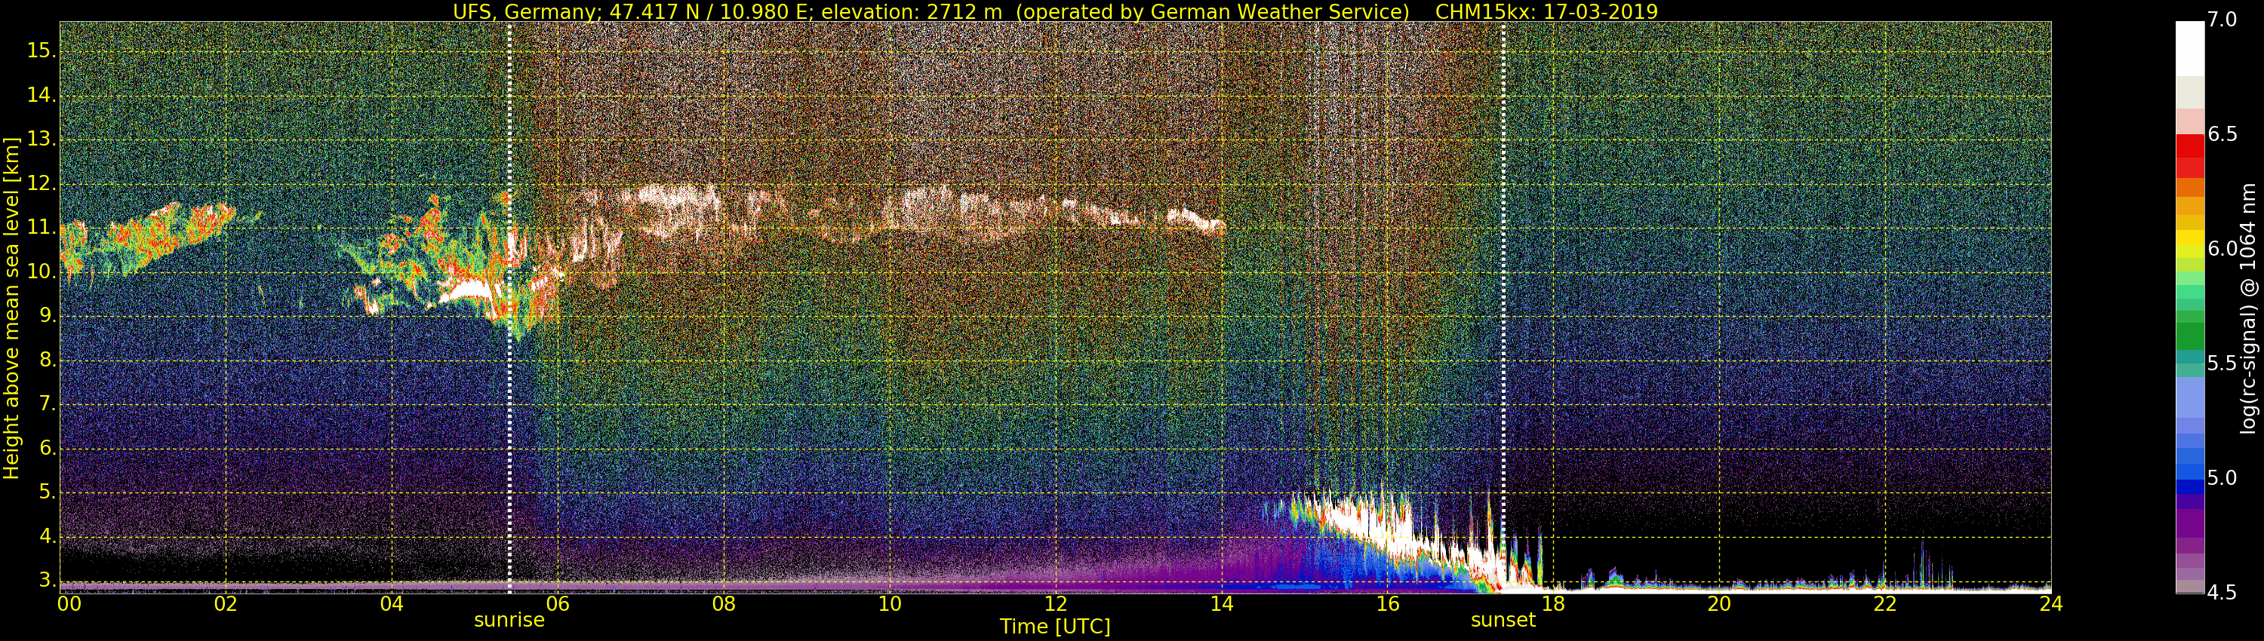The width and height of the screenshot is (2264, 641).
Task: Click the colorbar value '6.5'
Action: click(x=2221, y=134)
